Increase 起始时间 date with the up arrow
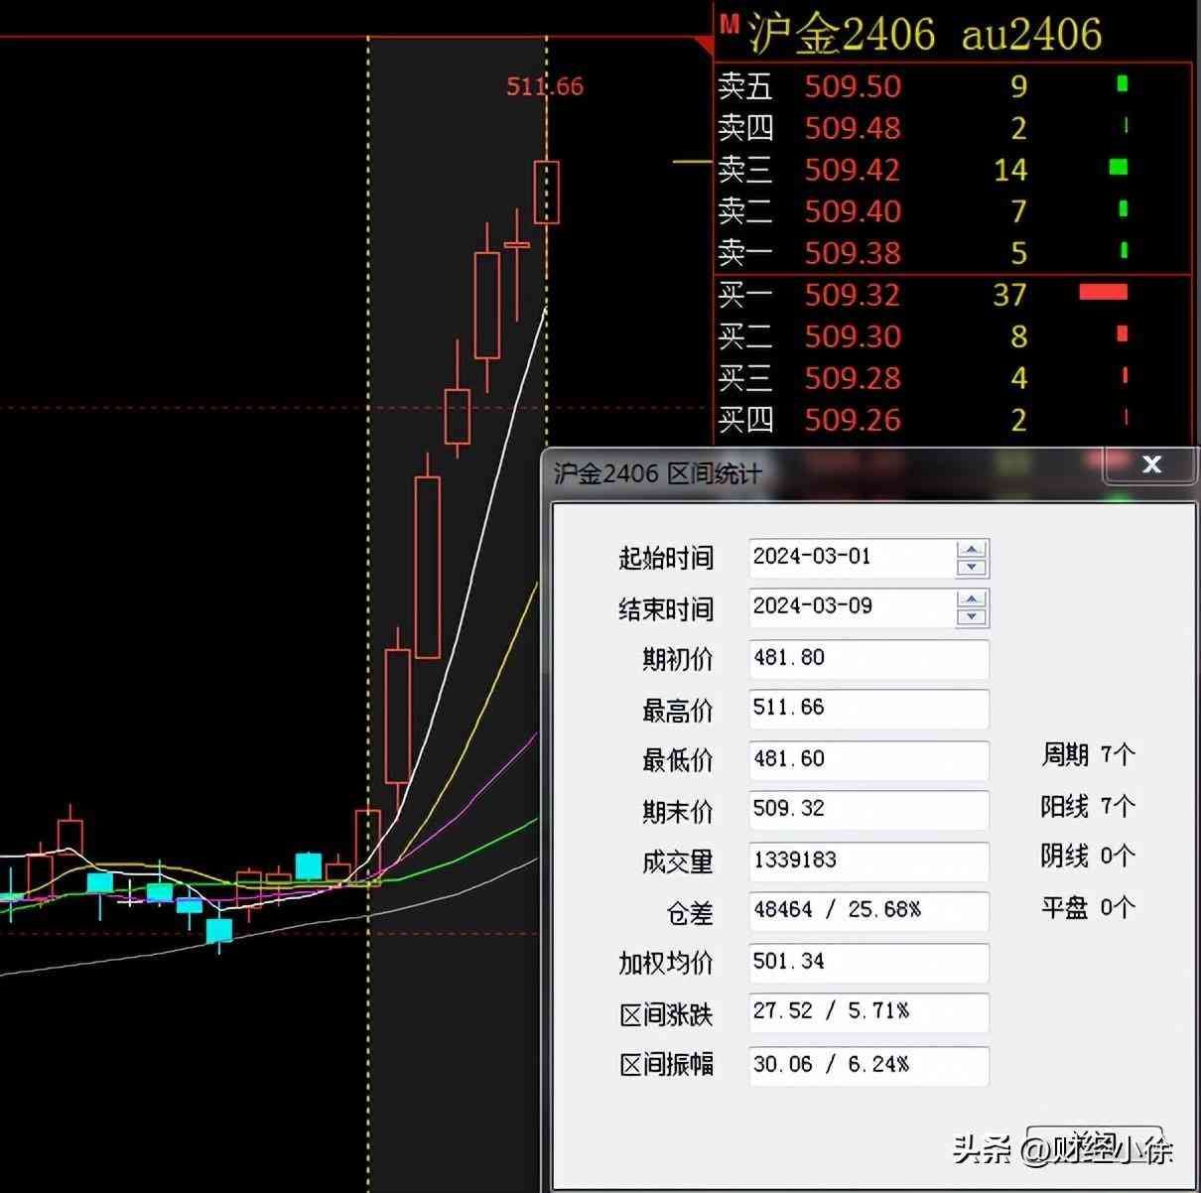The width and height of the screenshot is (1201, 1193). tap(972, 549)
